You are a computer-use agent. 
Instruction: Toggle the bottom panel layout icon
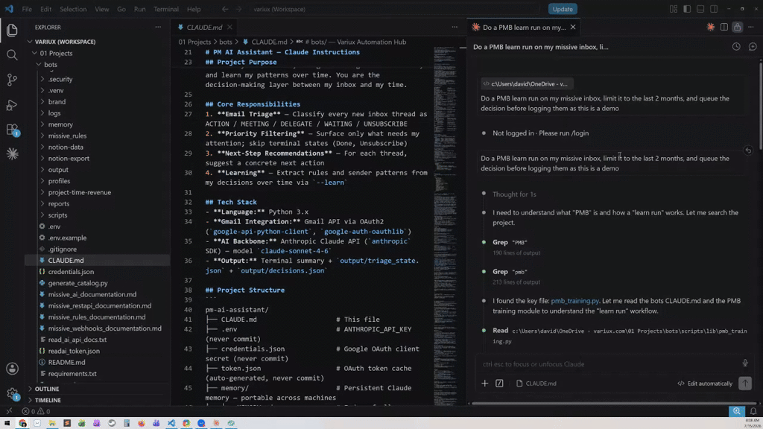pyautogui.click(x=700, y=9)
